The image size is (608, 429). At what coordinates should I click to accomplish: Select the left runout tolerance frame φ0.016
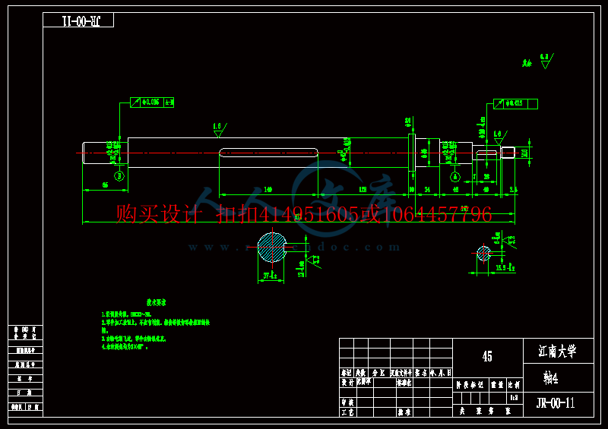point(152,103)
